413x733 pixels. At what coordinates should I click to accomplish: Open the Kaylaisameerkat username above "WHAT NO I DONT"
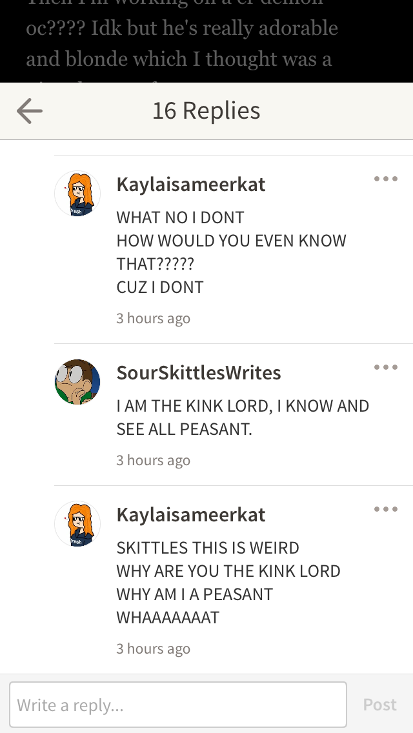(191, 185)
